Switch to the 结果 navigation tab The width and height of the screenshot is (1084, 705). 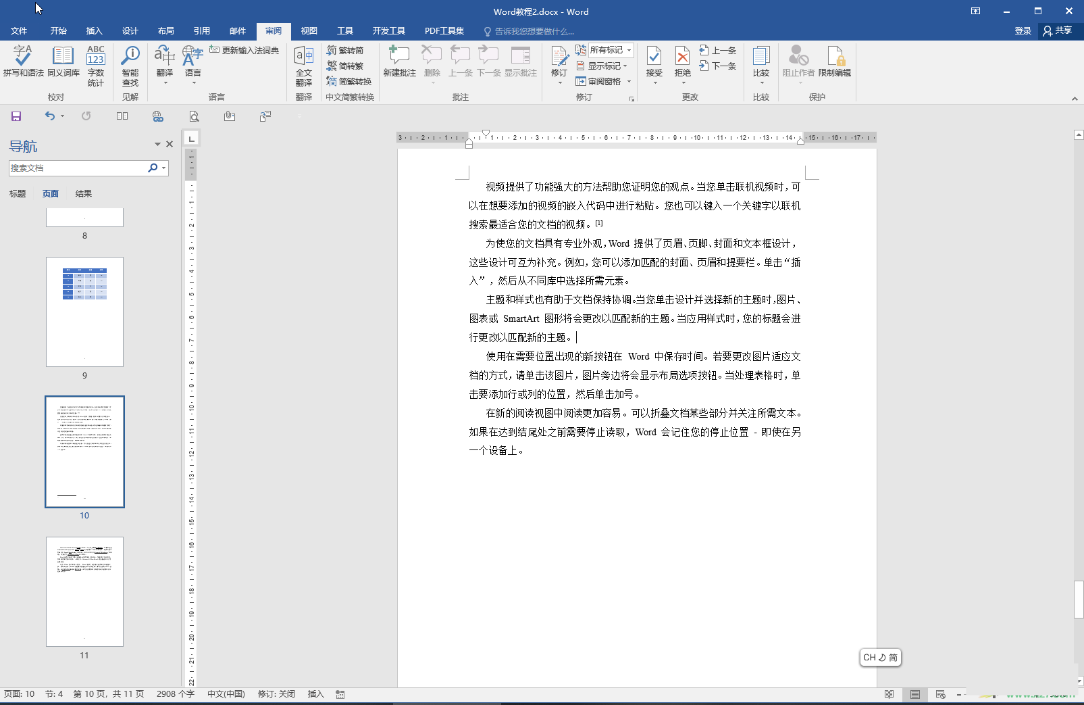click(x=84, y=194)
